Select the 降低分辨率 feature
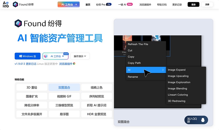 tap(32, 105)
